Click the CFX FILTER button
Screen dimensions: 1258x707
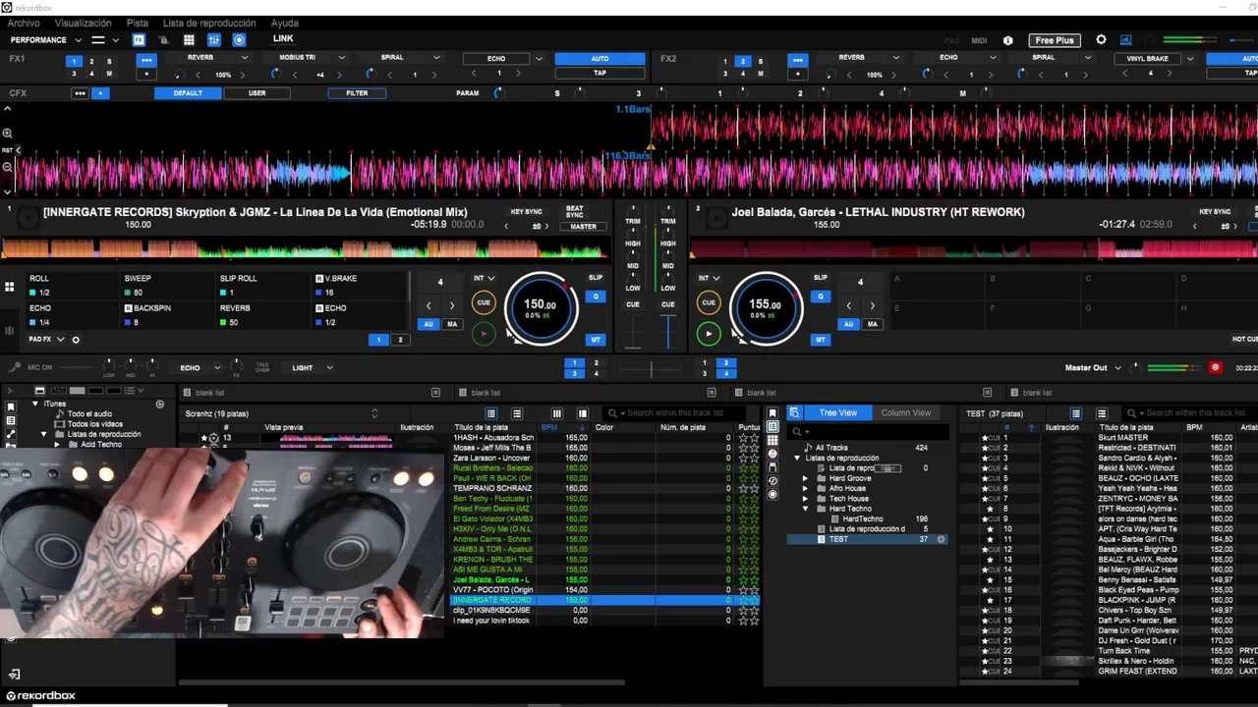pos(357,93)
